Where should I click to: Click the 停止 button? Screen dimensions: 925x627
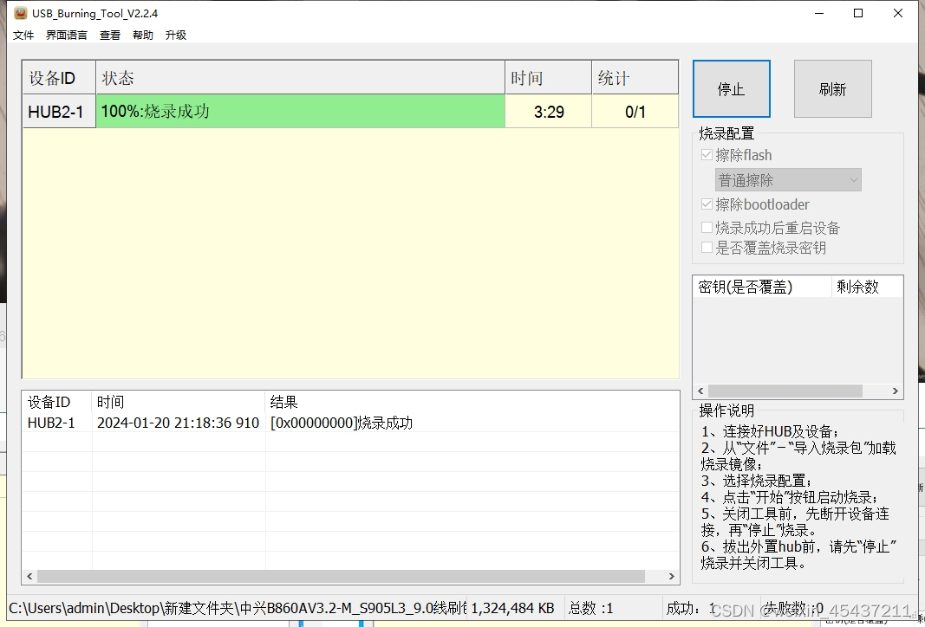[732, 89]
